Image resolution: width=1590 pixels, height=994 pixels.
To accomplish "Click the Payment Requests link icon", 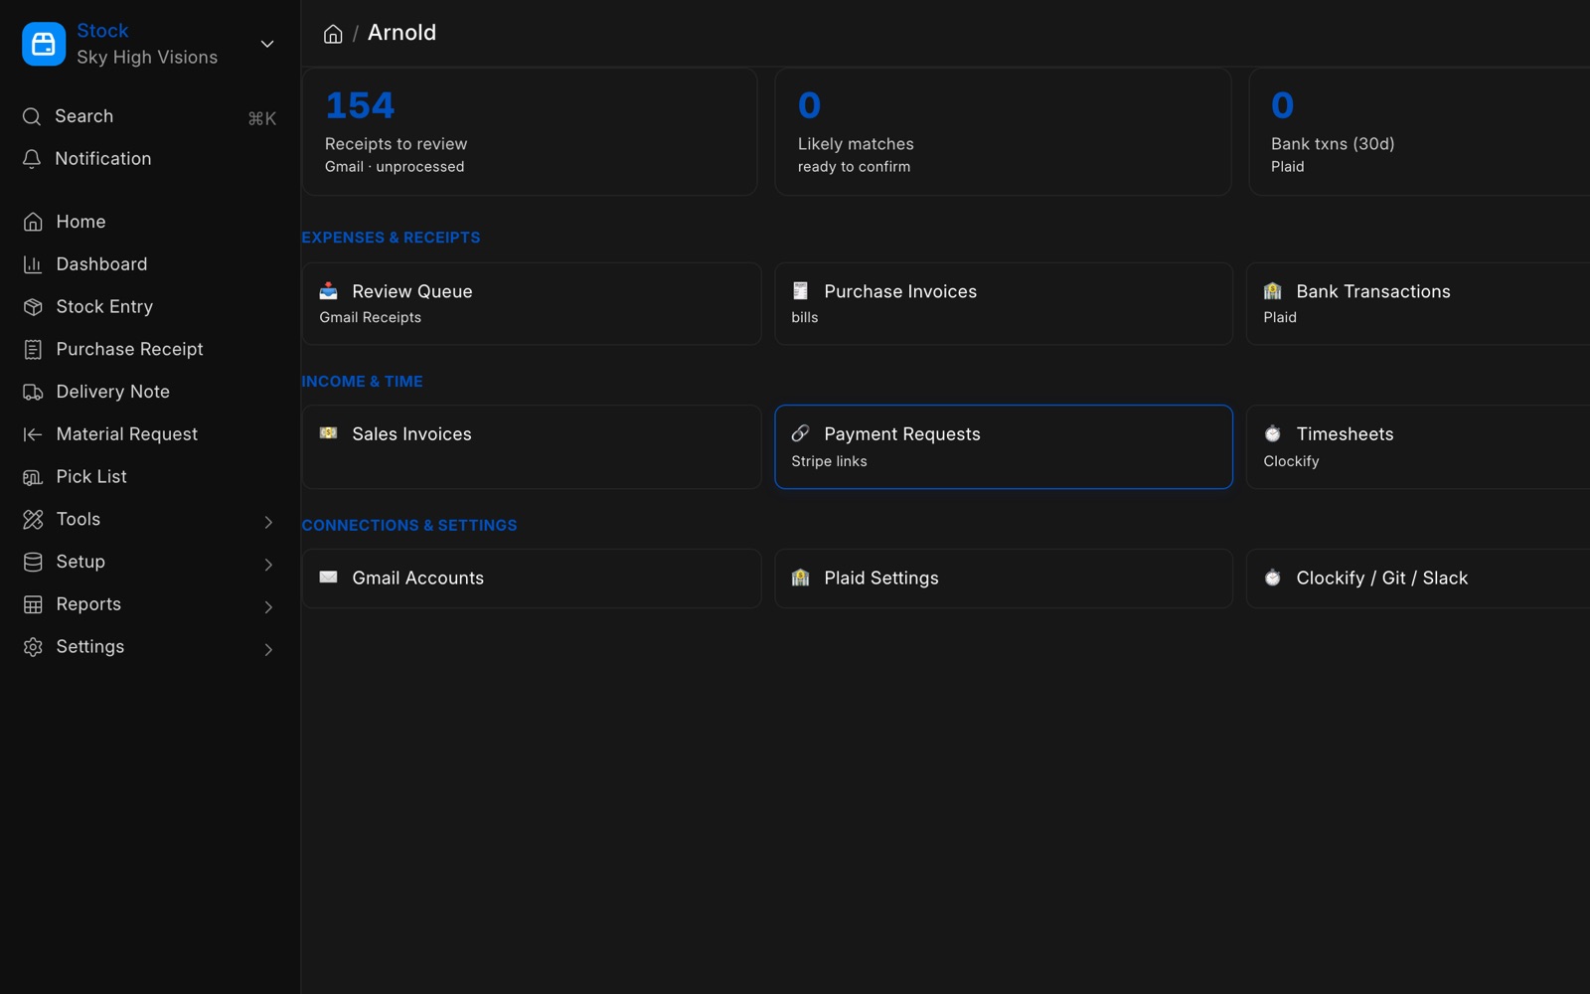I will click(x=801, y=433).
